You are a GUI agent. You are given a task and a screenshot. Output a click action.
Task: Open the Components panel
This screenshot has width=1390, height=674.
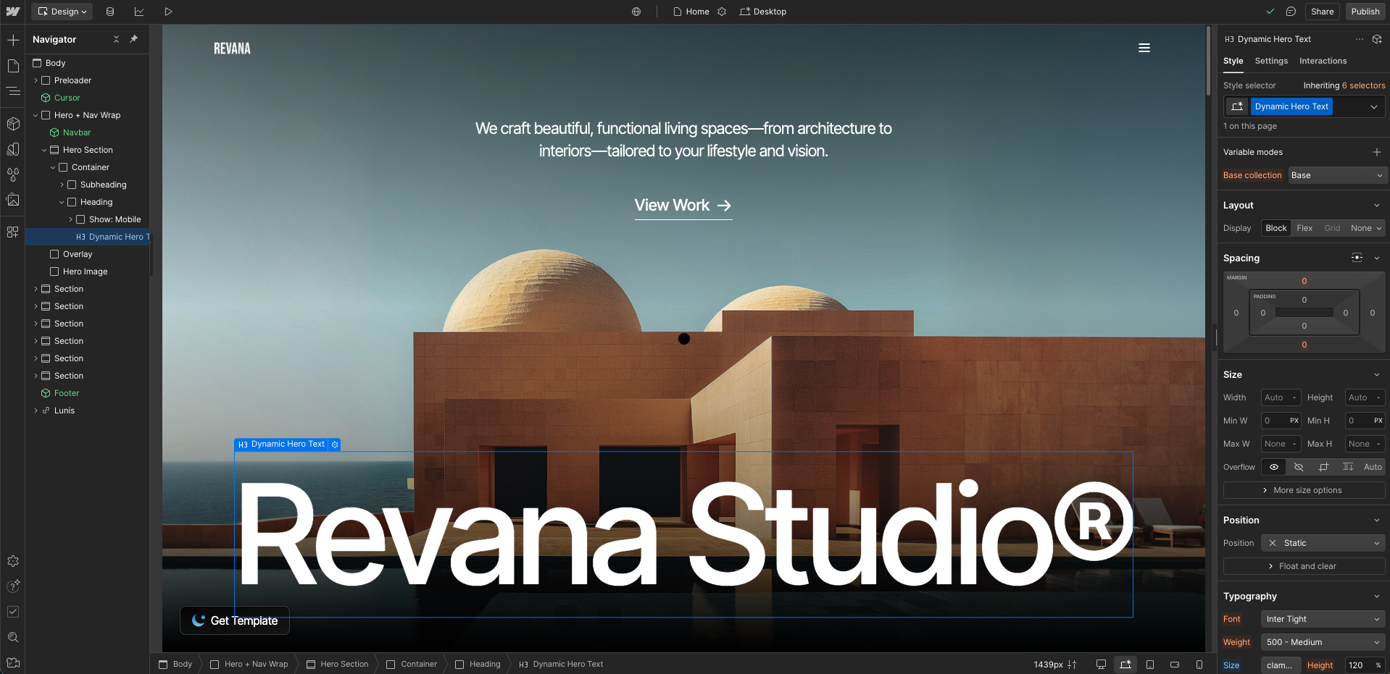(13, 124)
